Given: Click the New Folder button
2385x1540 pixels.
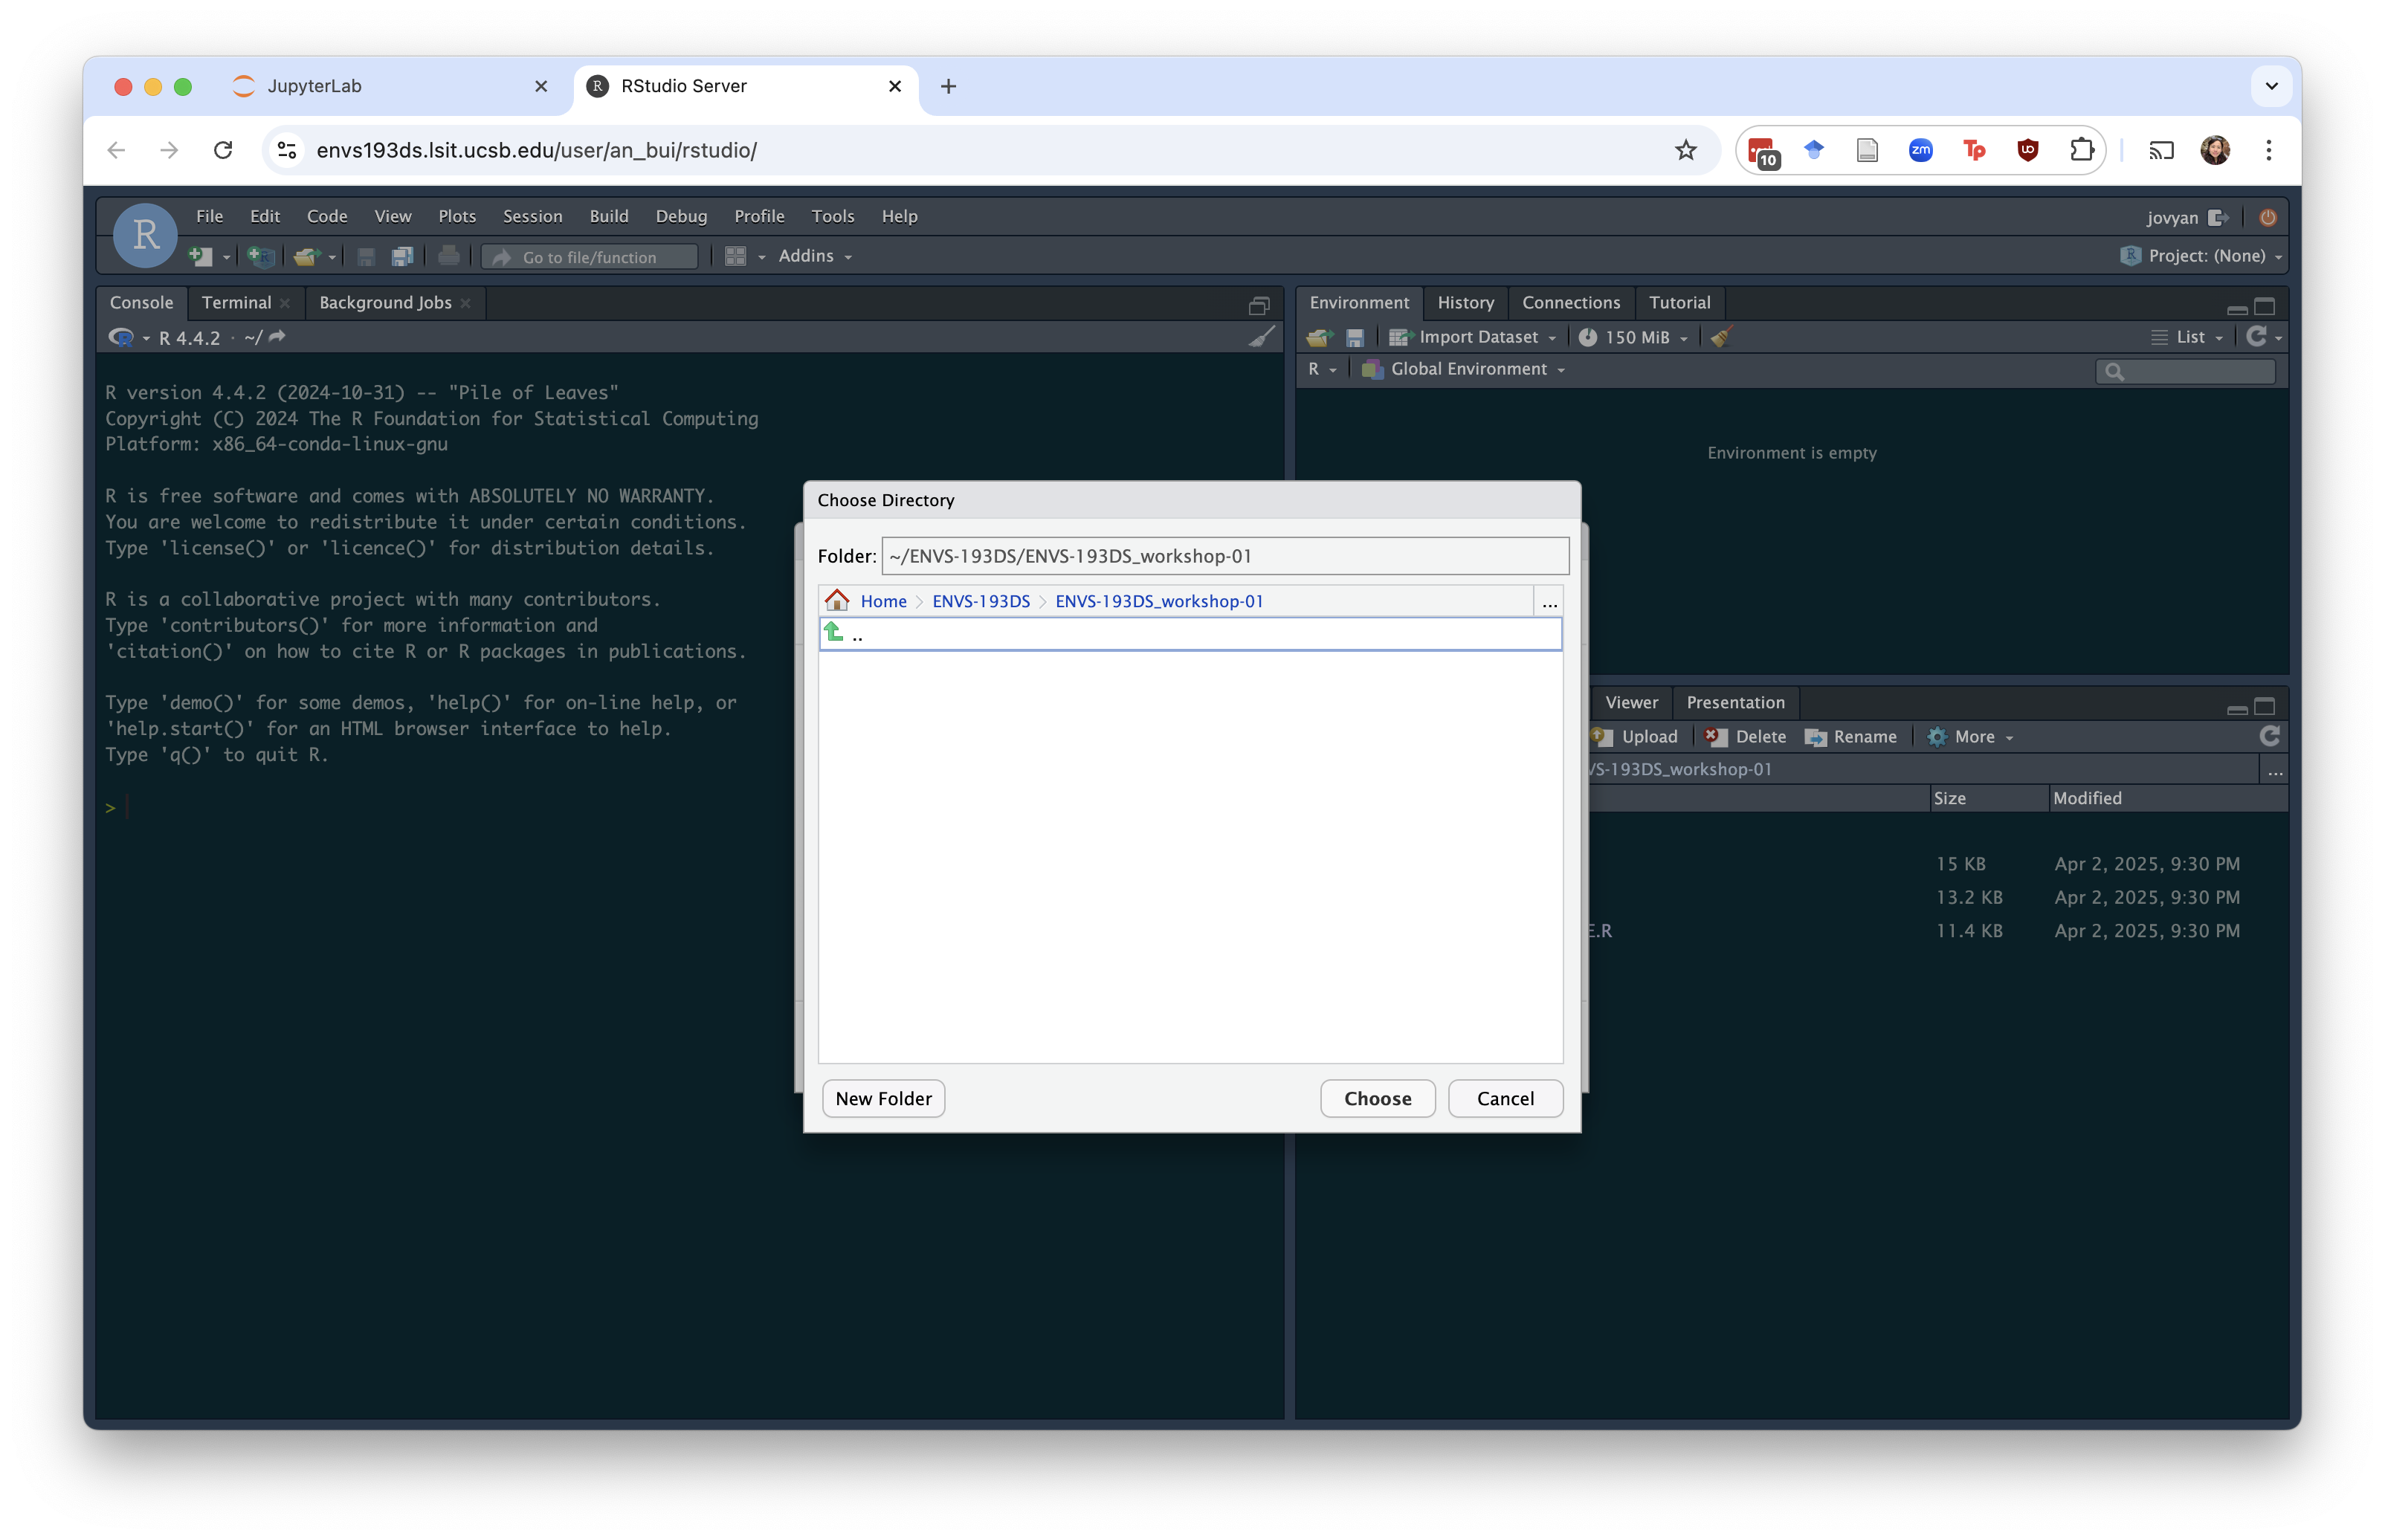Looking at the screenshot, I should pyautogui.click(x=883, y=1098).
